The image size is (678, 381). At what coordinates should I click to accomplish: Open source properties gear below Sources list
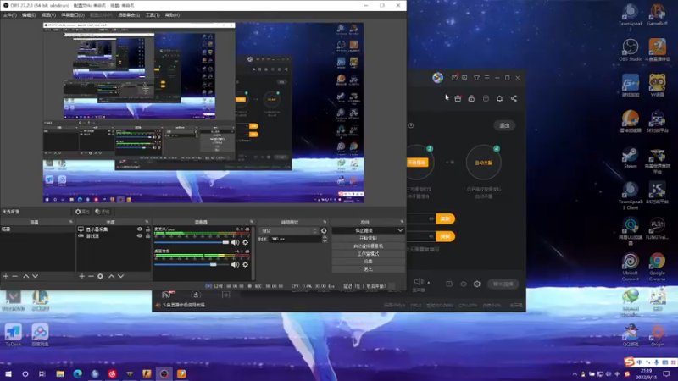(x=100, y=276)
